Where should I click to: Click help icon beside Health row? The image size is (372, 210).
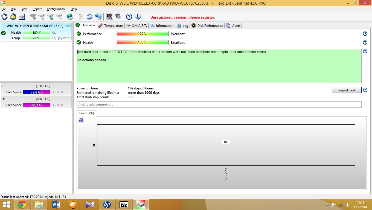[x=365, y=42]
